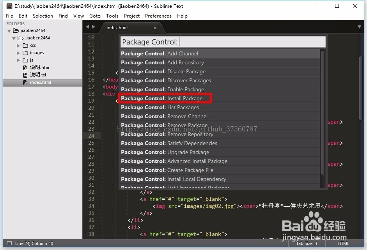Viewport: 367px width, 250px height.
Task: Choose Package Control: Add Channel
Action: [220, 53]
